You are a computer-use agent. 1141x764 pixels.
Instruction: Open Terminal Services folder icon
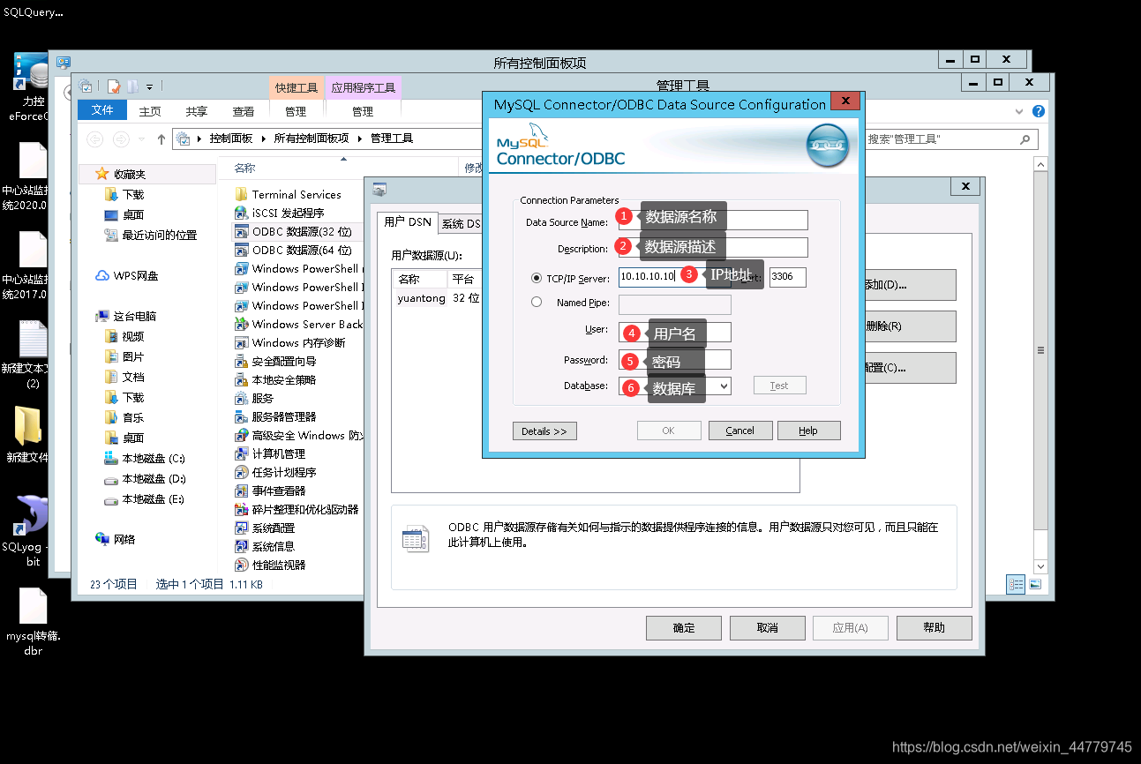241,194
